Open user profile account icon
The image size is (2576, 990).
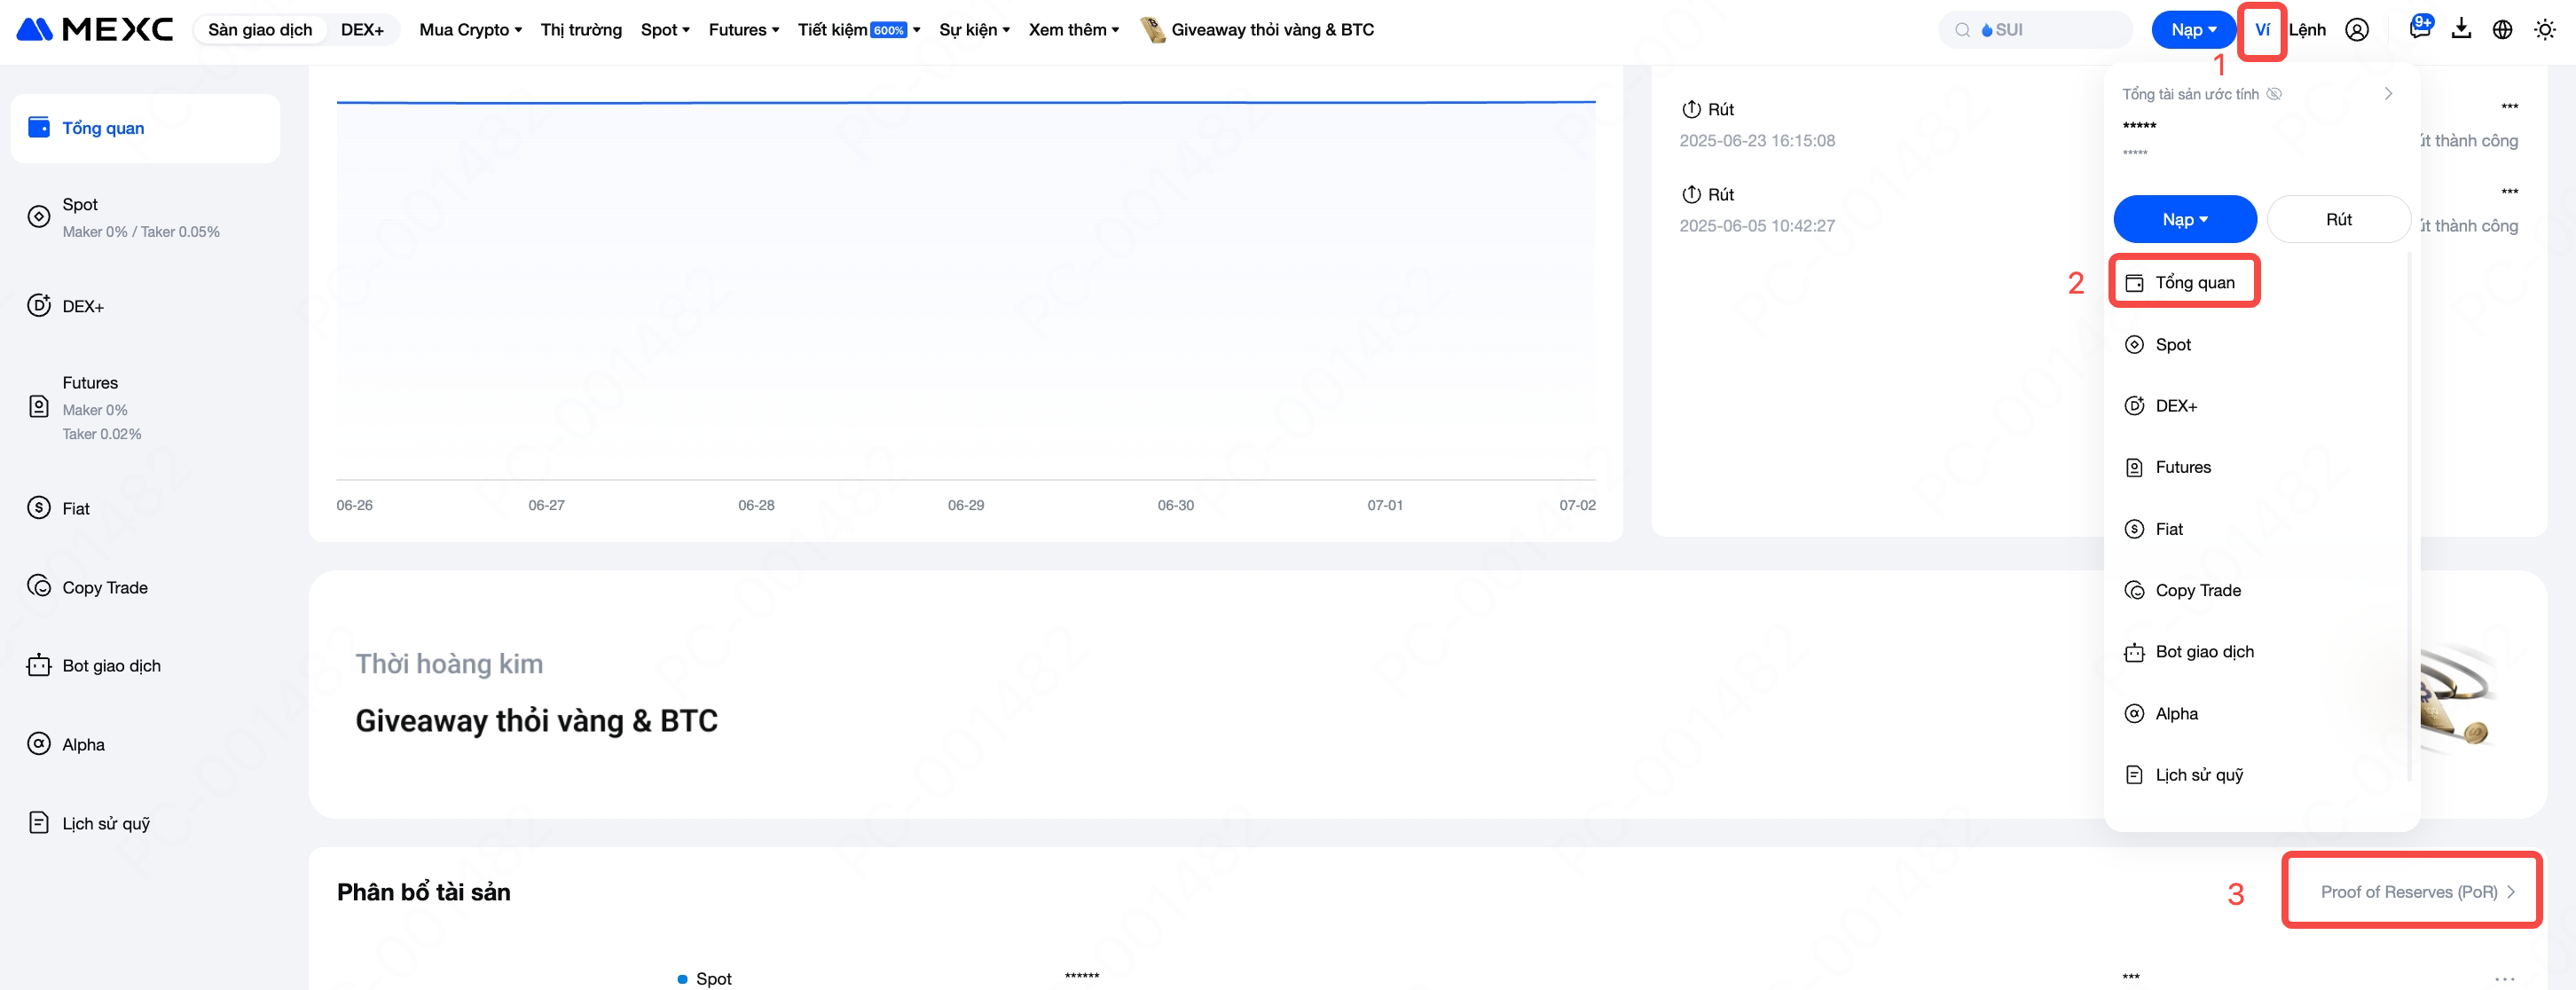tap(2357, 30)
